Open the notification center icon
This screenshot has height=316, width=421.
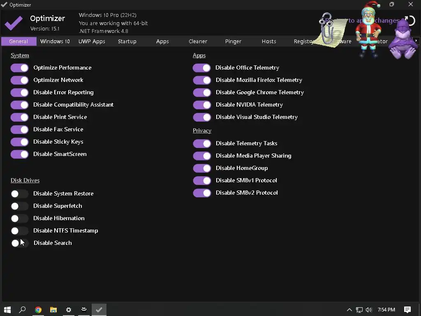pyautogui.click(x=407, y=310)
